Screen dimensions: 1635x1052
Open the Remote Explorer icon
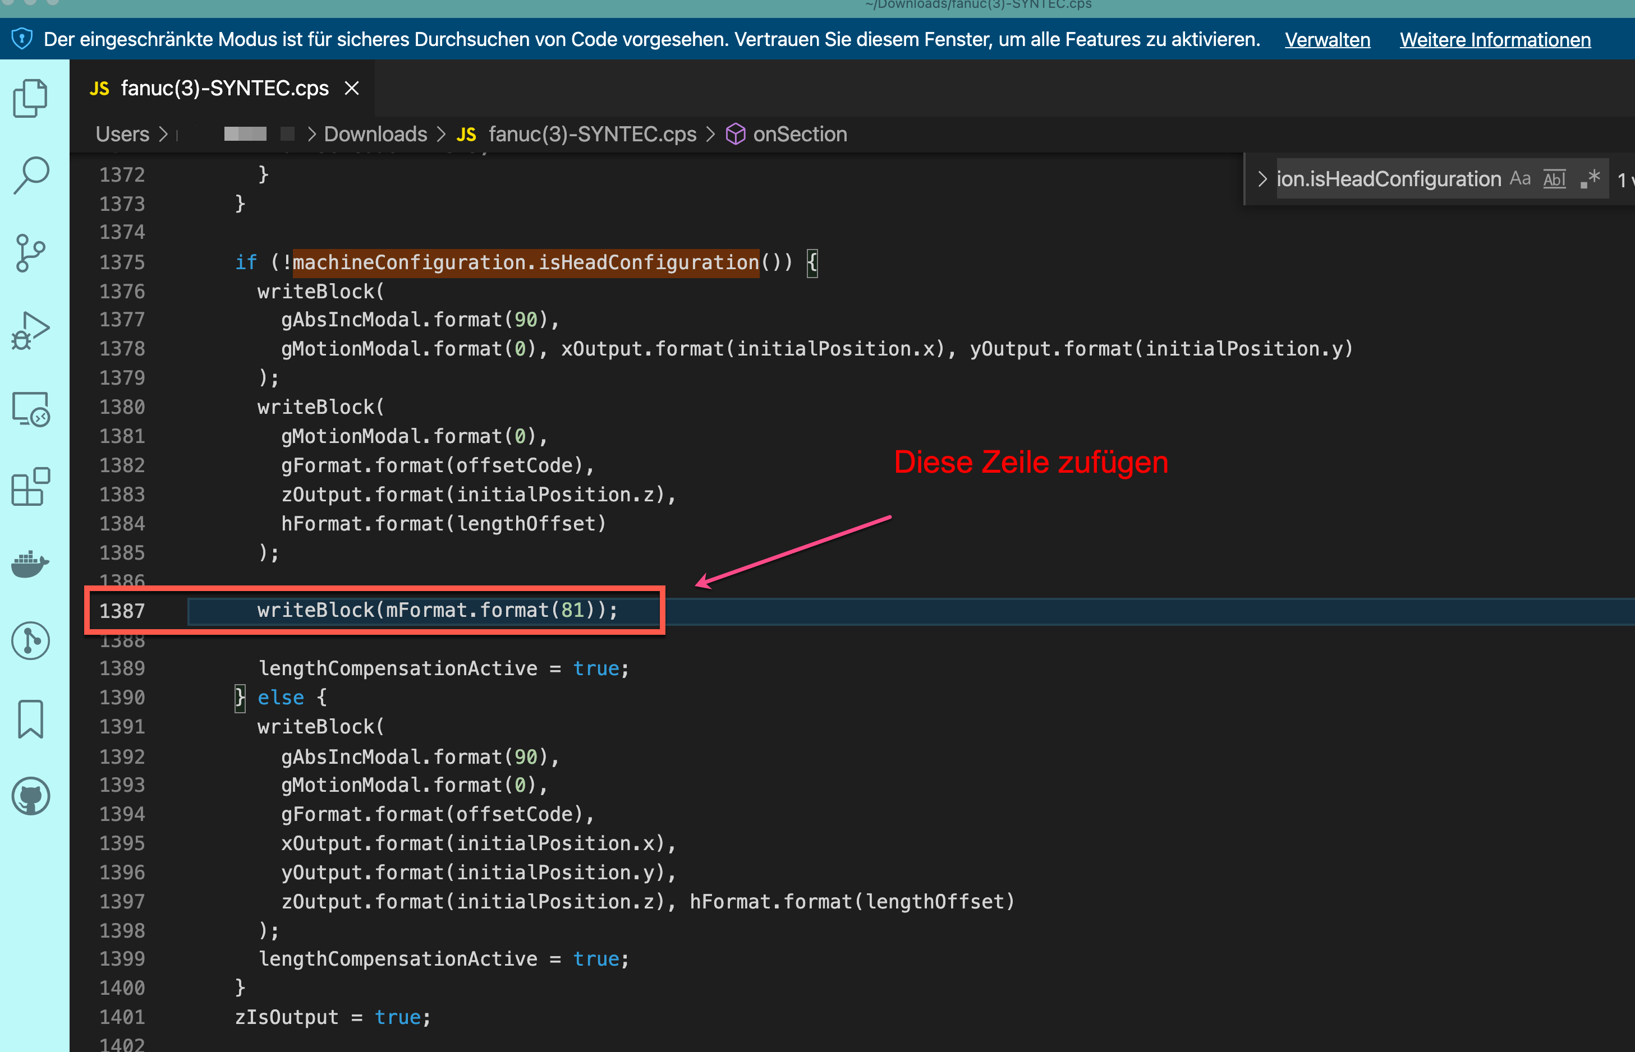point(31,409)
